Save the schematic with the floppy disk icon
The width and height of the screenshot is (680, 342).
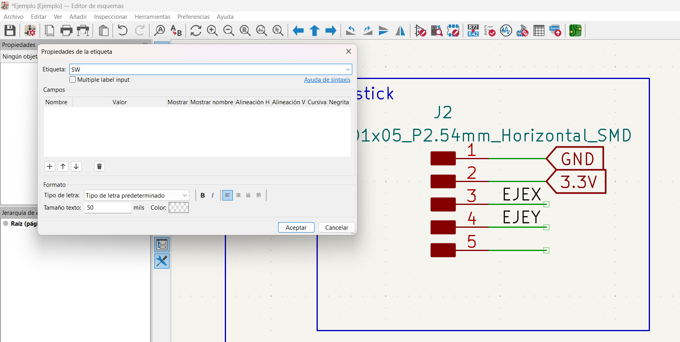tap(10, 30)
